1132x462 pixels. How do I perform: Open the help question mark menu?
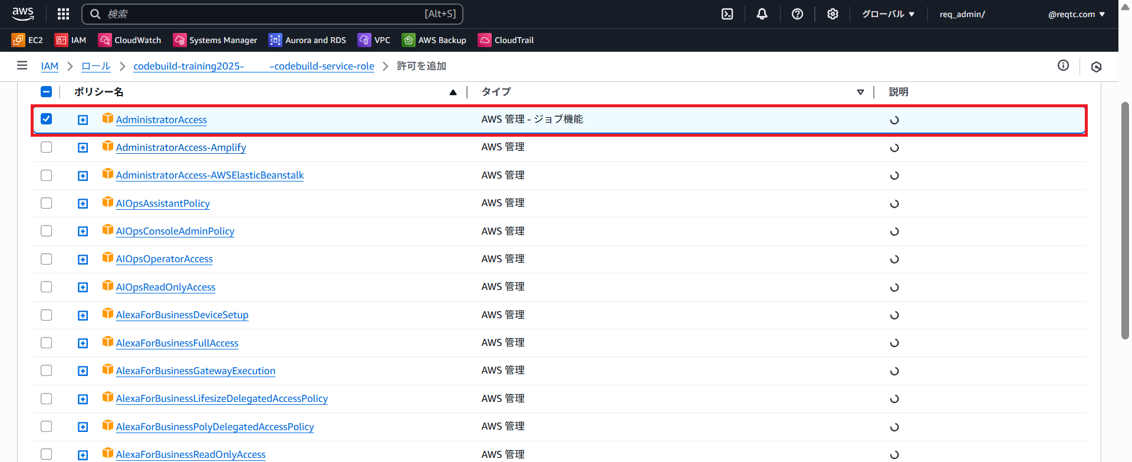click(797, 14)
